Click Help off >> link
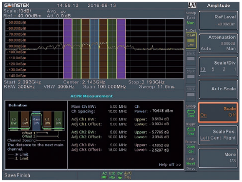The width and height of the screenshot is (242, 182). [170, 164]
